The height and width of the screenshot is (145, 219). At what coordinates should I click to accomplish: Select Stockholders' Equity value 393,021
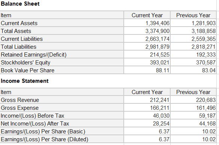tap(160, 63)
